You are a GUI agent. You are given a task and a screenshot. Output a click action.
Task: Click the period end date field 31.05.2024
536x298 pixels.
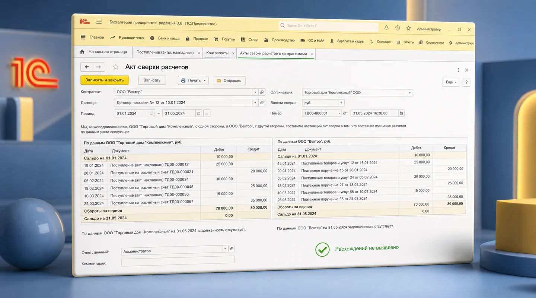tap(179, 113)
